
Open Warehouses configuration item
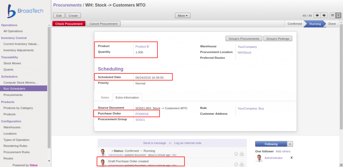click(12, 127)
